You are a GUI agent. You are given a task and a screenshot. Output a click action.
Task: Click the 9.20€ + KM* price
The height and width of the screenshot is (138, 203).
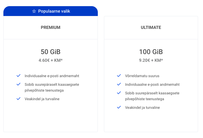click(151, 61)
